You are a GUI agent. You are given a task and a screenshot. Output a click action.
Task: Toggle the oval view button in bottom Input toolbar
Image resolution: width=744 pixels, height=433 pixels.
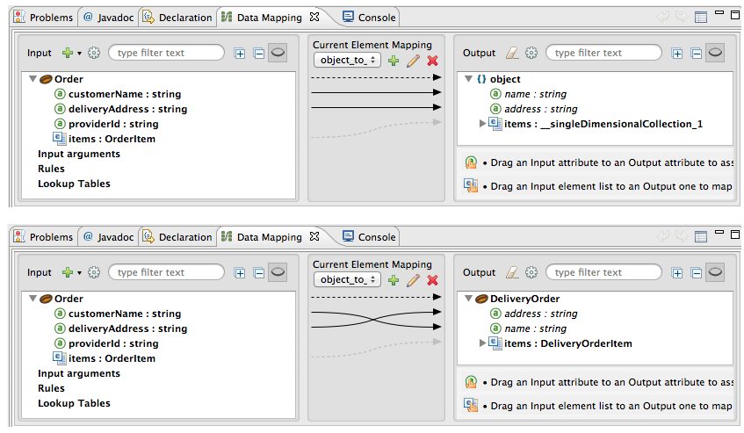[278, 272]
